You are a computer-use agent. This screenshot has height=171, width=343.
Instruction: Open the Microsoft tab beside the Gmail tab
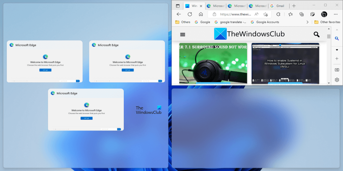point(258,6)
